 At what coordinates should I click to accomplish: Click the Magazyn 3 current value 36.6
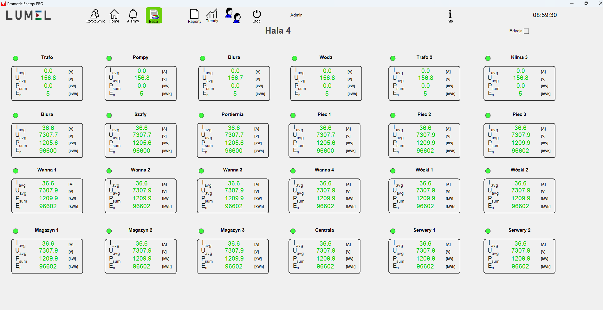pos(234,243)
